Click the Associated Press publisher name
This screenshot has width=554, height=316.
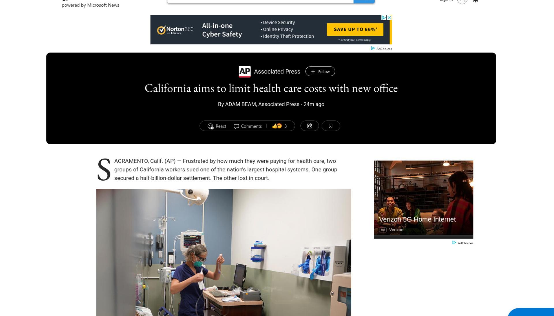point(277,71)
